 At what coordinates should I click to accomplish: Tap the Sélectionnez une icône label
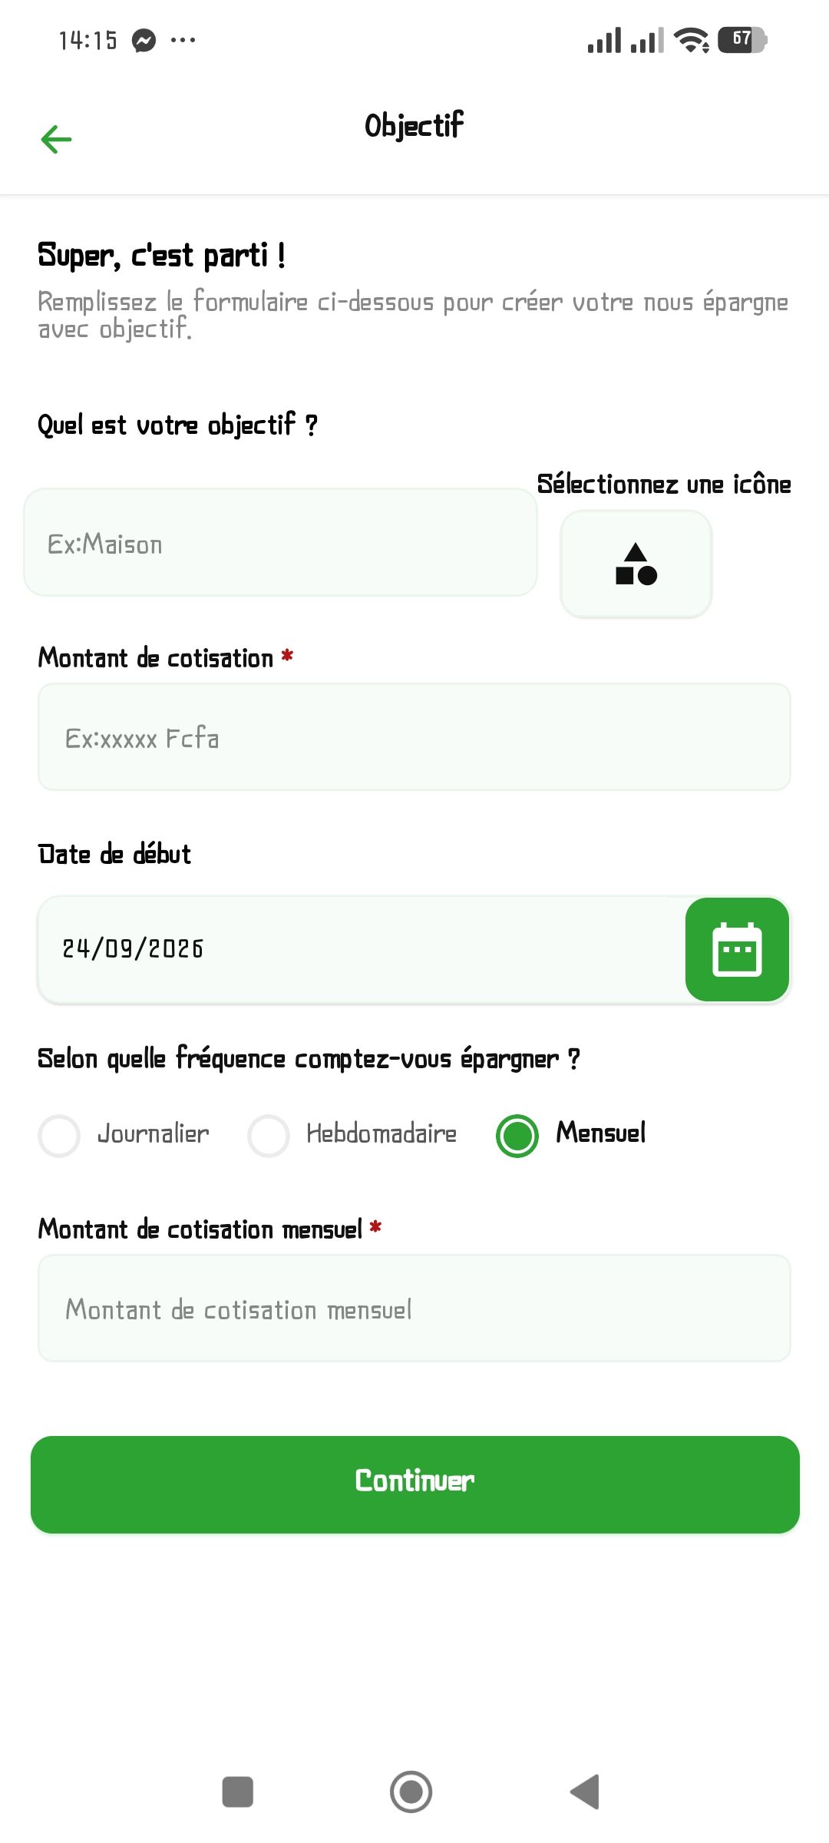tap(664, 485)
